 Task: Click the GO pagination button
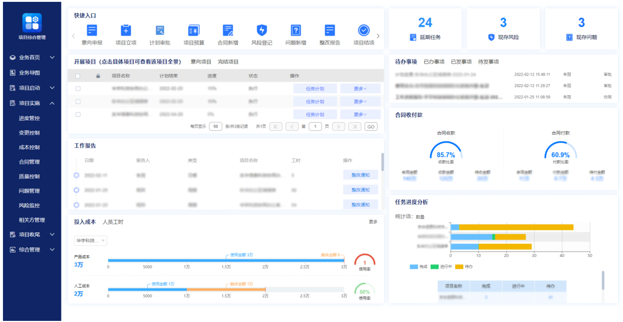click(371, 126)
